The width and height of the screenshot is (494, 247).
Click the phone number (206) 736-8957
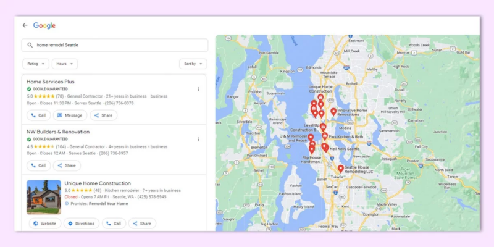coord(114,153)
